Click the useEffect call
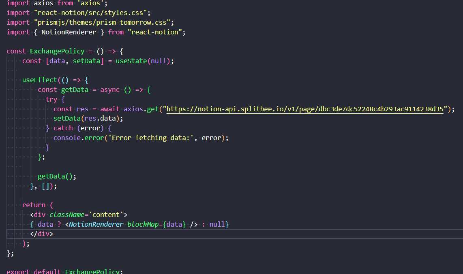This screenshot has height=274, width=463. [x=40, y=80]
